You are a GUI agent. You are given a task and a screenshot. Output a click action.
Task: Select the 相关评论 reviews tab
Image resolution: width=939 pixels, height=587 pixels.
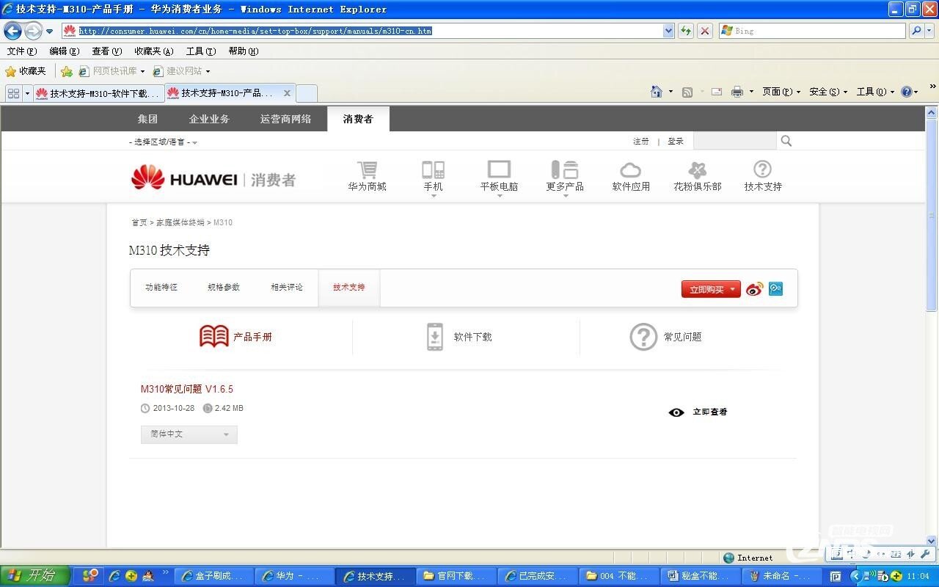point(286,287)
